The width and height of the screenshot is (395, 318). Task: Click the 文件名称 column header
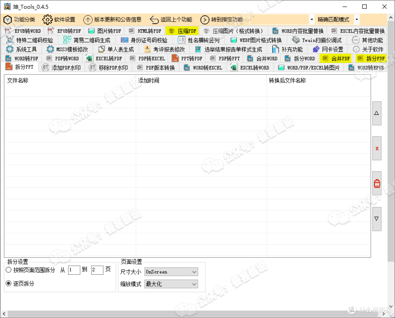coord(70,81)
